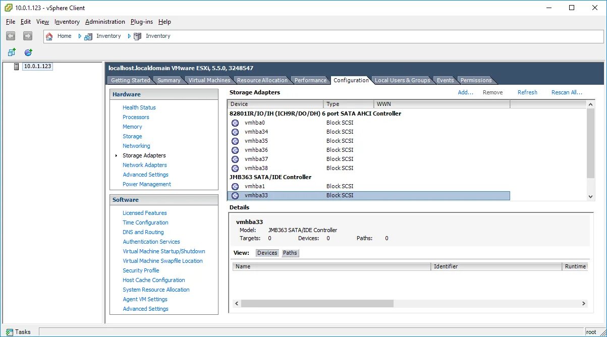607x337 pixels.
Task: Open the Licensed Features link
Action: pyautogui.click(x=145, y=213)
